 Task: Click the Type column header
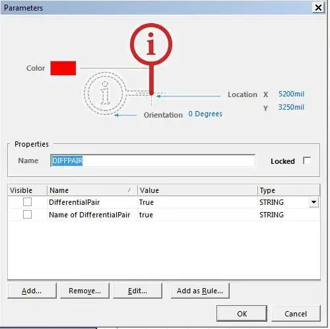[288, 190]
